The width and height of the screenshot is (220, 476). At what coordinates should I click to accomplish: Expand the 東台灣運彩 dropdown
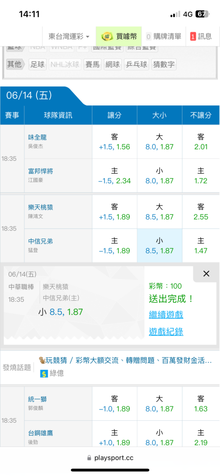(69, 37)
